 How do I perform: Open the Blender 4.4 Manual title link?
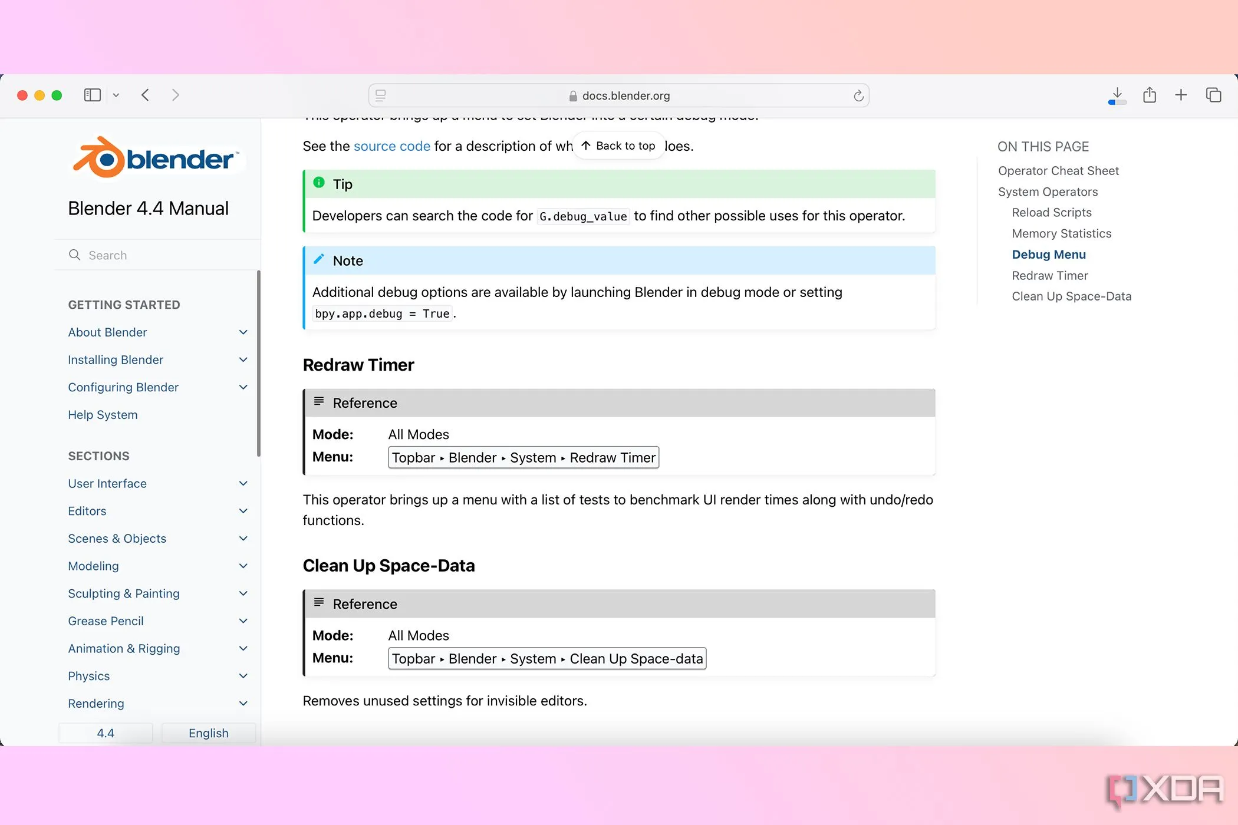click(x=148, y=209)
